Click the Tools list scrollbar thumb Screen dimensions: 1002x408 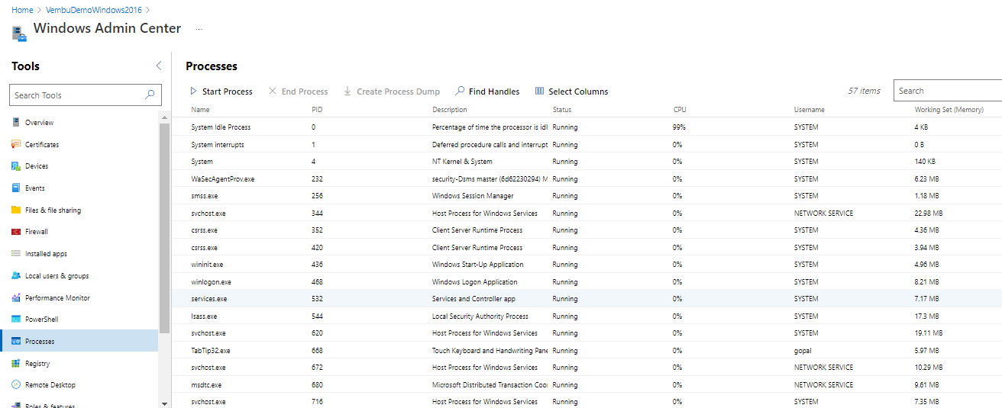point(164,227)
